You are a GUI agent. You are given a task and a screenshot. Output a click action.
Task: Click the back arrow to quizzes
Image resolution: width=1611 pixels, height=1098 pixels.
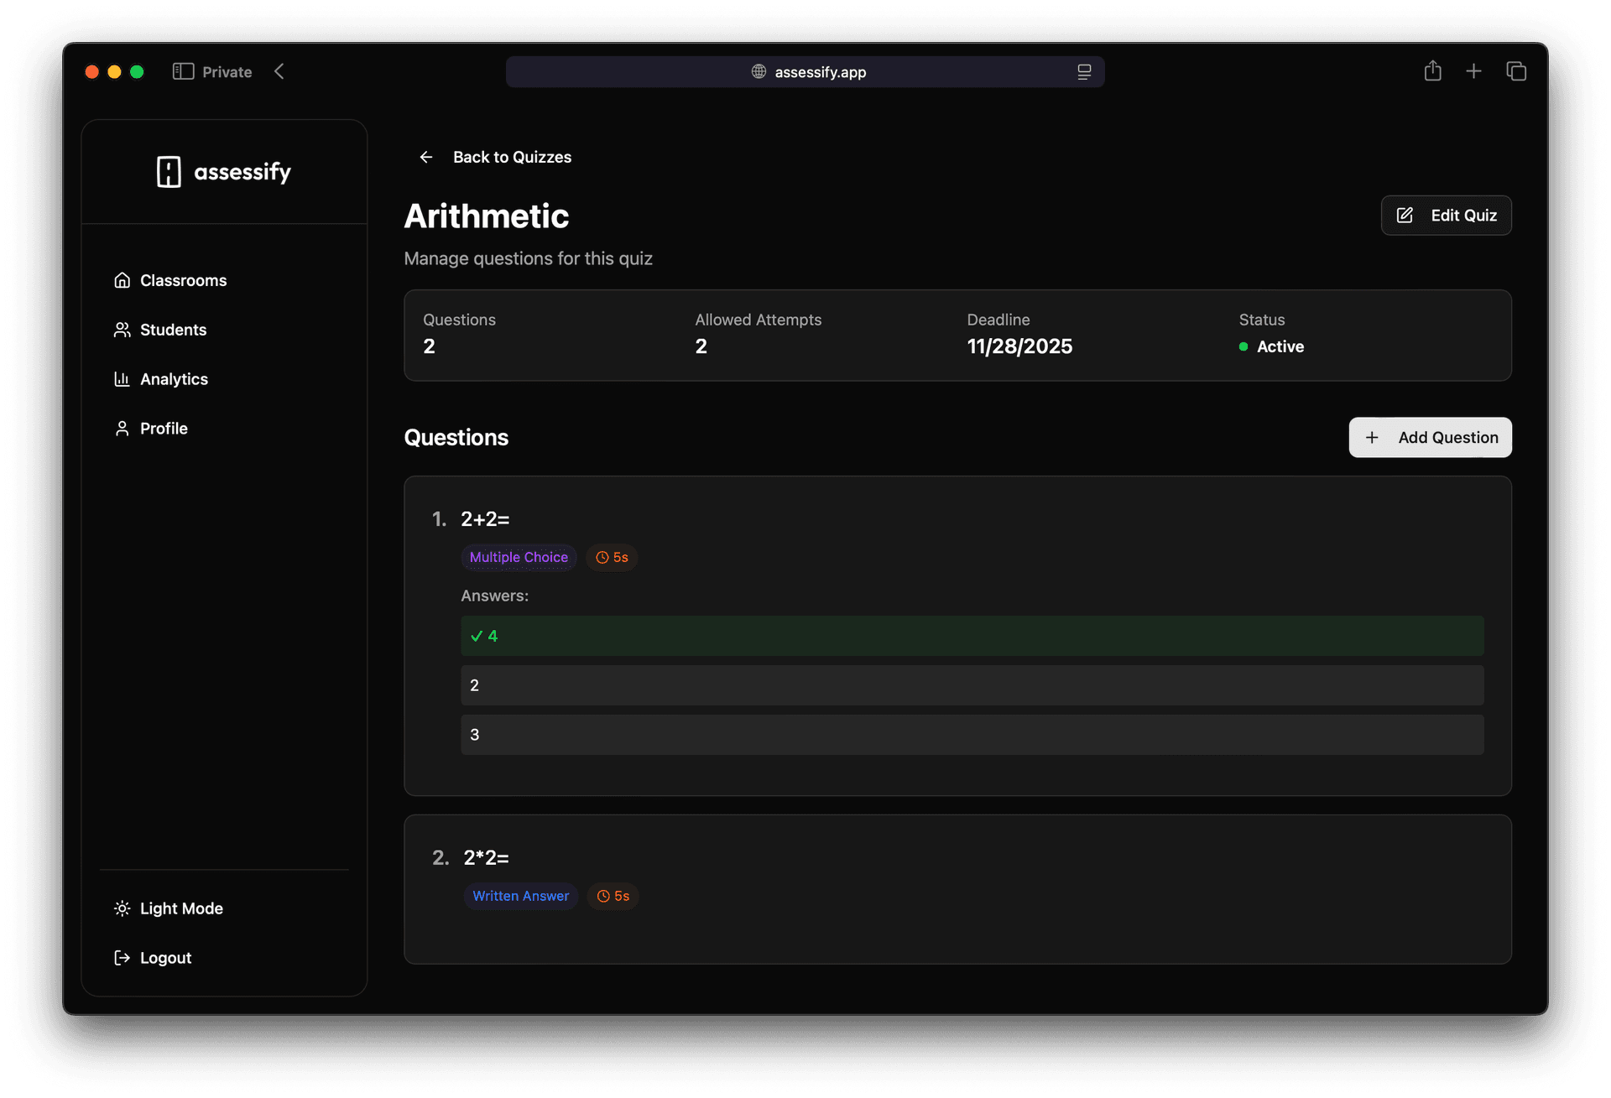(426, 157)
